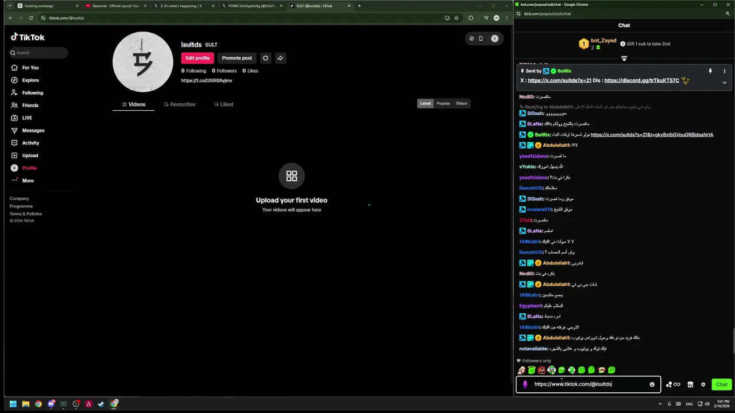Click the Edit profile button
The width and height of the screenshot is (735, 413).
[198, 58]
